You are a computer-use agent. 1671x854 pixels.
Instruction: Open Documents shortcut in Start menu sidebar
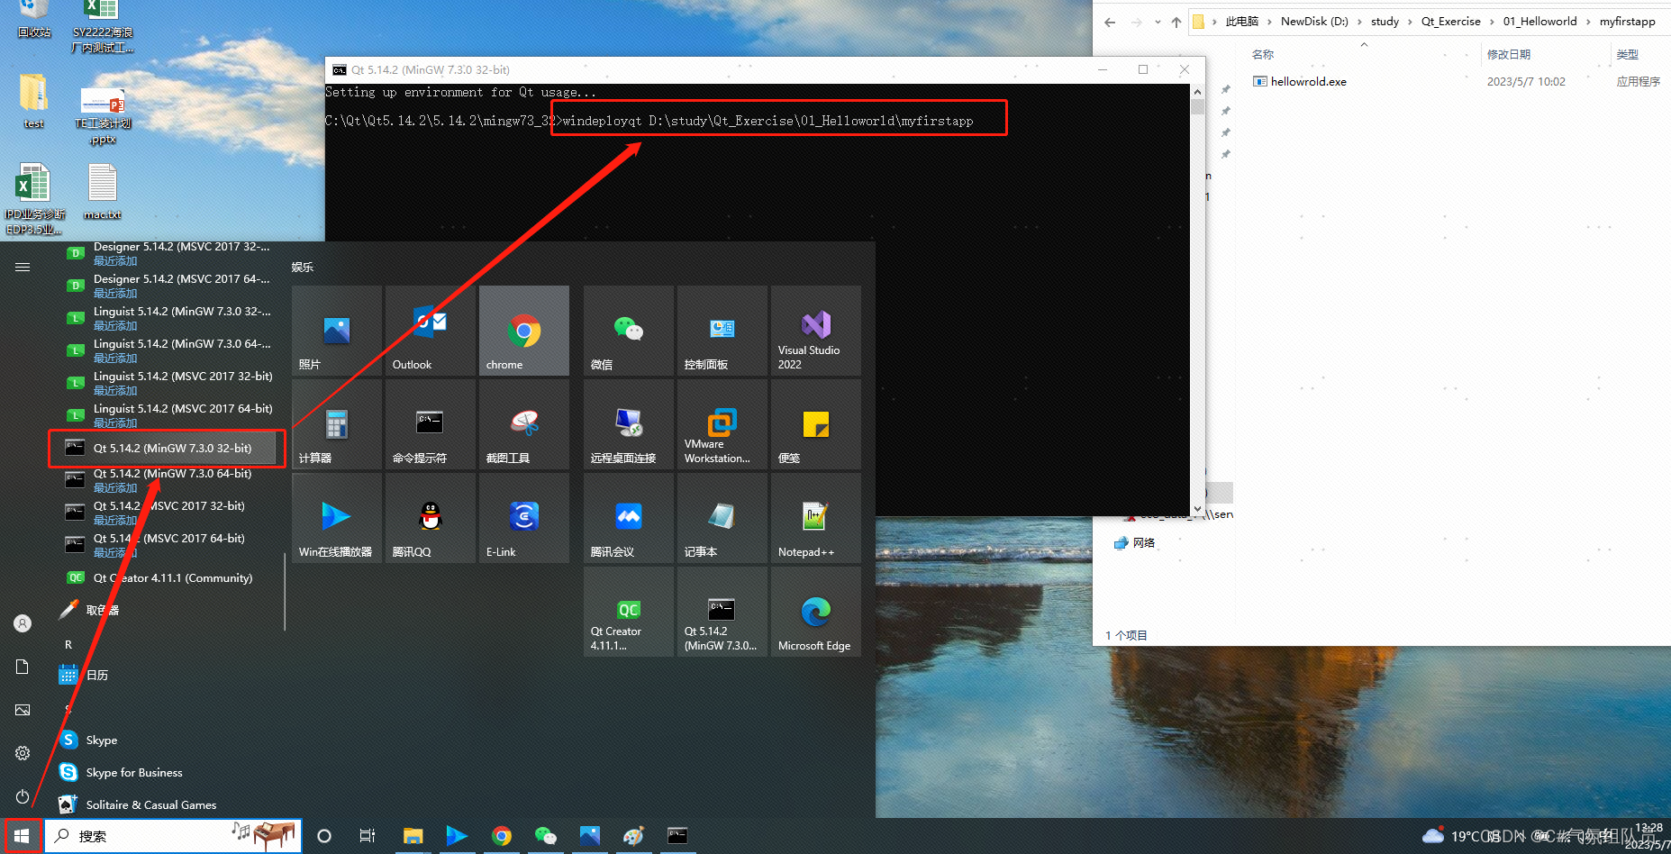[23, 667]
